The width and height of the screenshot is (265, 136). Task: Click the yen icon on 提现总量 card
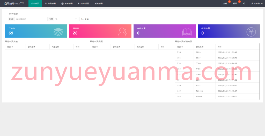(x=251, y=32)
